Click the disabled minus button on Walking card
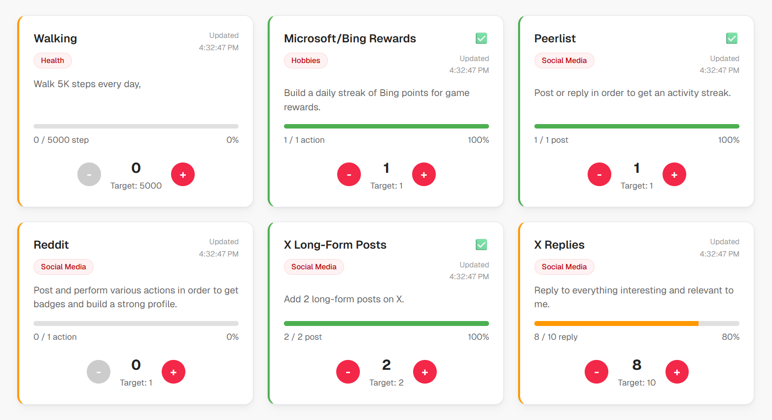This screenshot has width=772, height=420. pyautogui.click(x=89, y=174)
